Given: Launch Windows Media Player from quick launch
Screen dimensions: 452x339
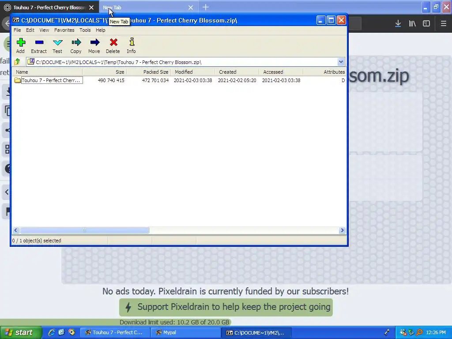Looking at the screenshot, I should [x=72, y=332].
